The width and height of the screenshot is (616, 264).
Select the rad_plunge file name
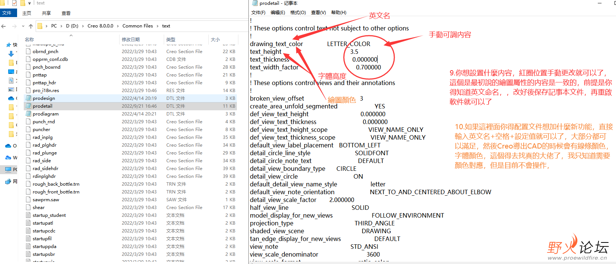click(x=45, y=153)
